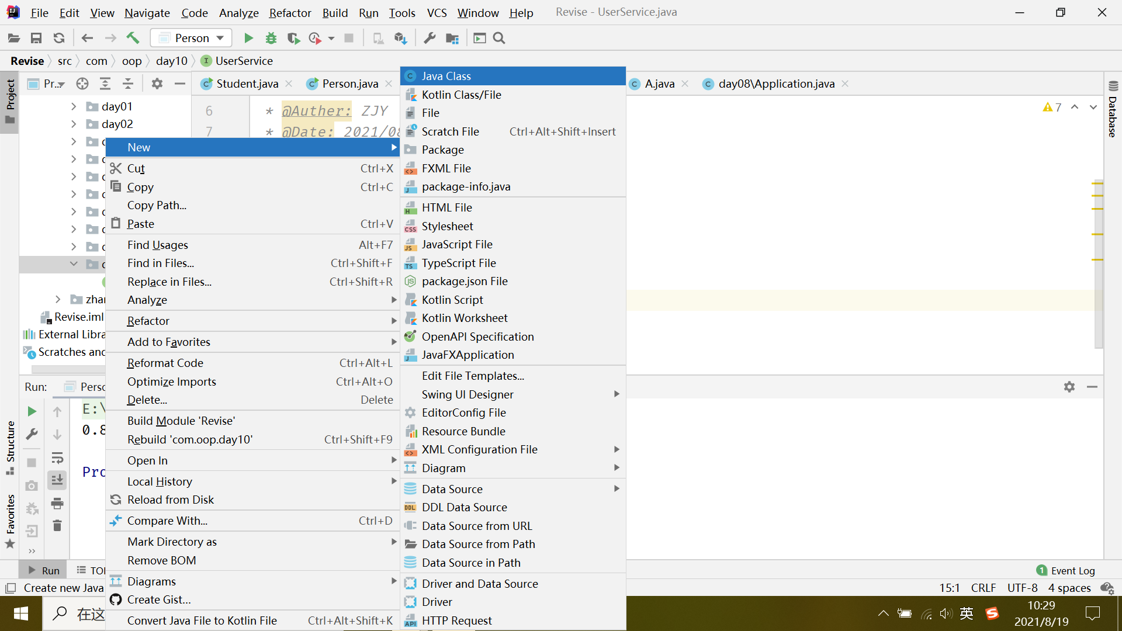
Task: Select Java Class from New submenu
Action: [x=513, y=76]
